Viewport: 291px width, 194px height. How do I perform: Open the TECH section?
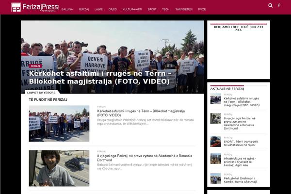coord(166,9)
